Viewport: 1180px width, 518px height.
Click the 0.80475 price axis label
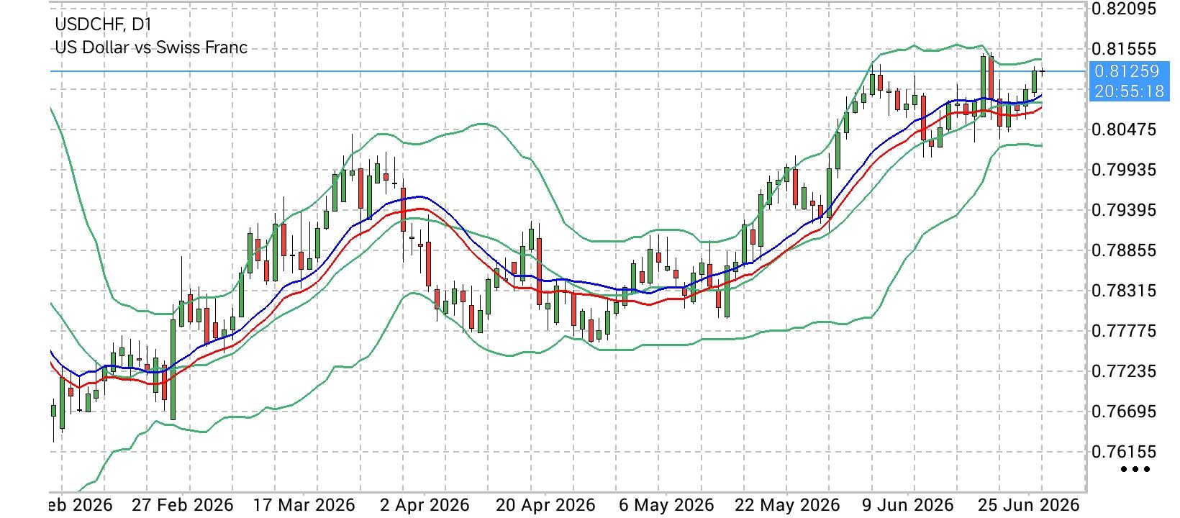[1124, 129]
